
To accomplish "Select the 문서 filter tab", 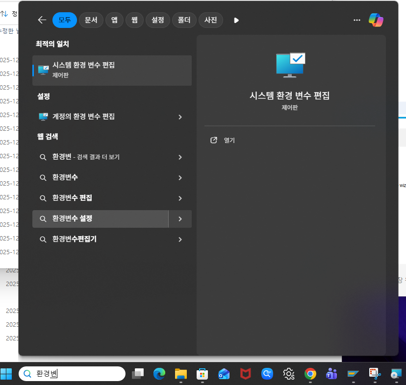I will point(91,20).
